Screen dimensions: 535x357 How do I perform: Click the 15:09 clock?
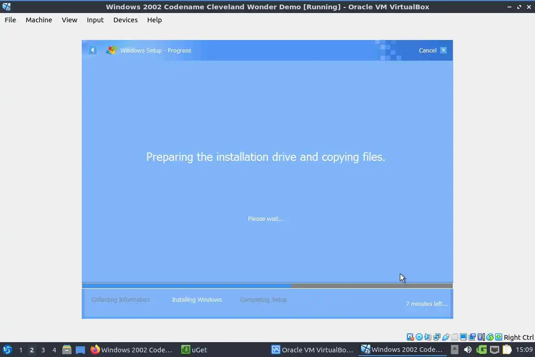(524, 350)
